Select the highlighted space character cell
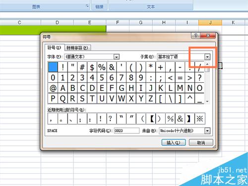Screen dimensions: 248x186 (x=53, y=67)
